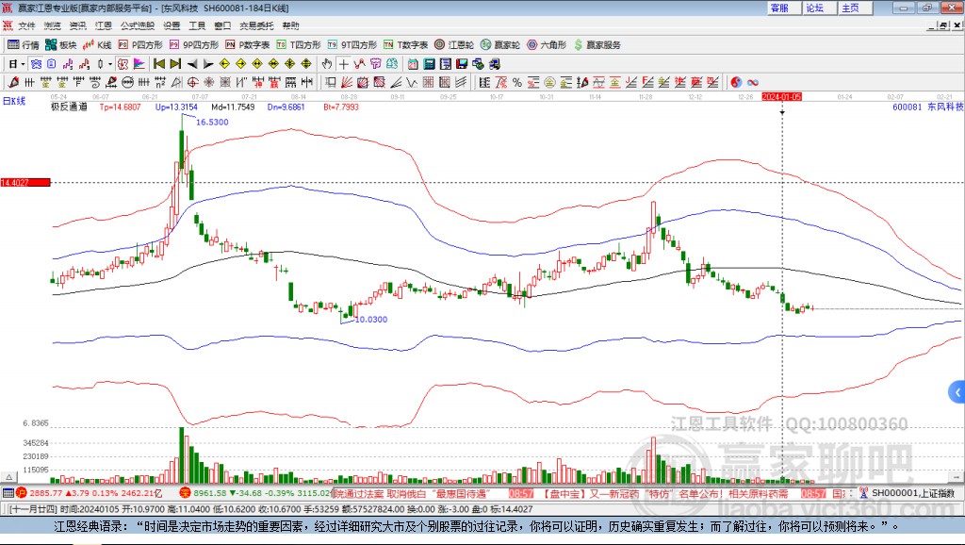The image size is (965, 545).
Task: Expand the candlestick style dropdown arrow
Action: [109, 64]
